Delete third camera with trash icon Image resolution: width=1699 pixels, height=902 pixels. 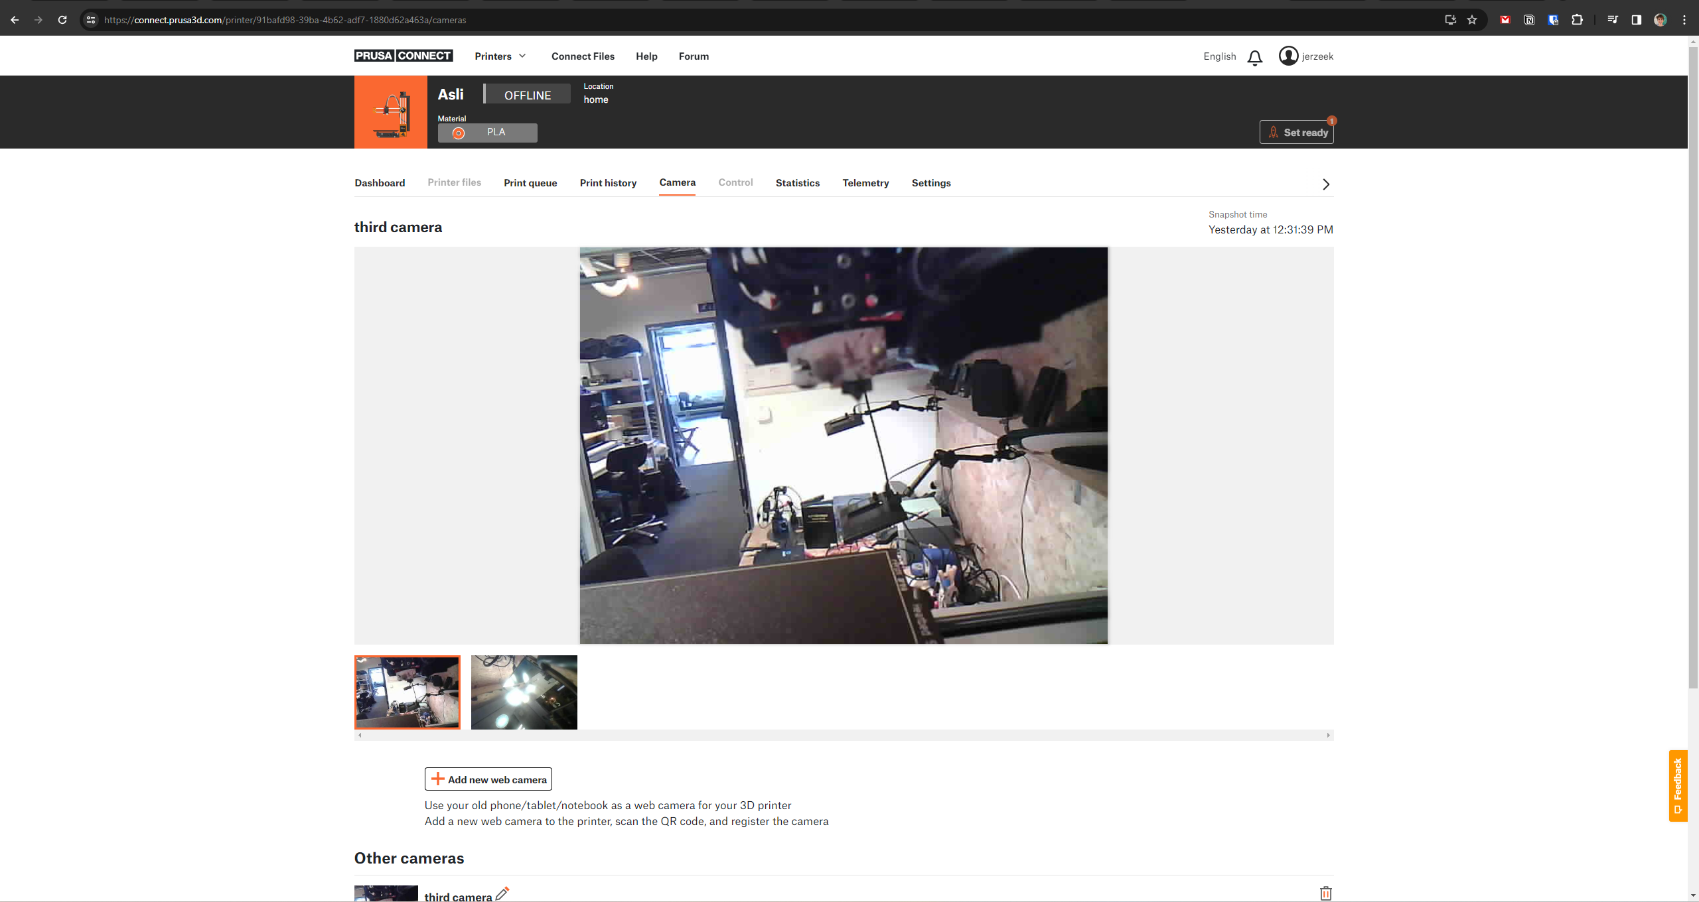tap(1325, 893)
